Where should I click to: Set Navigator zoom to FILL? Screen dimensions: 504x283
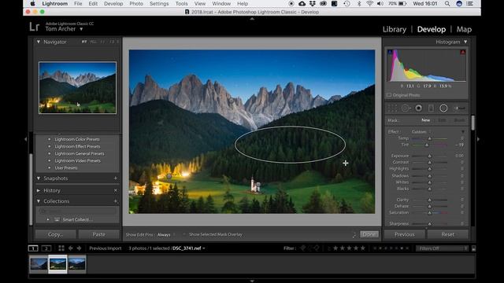pos(93,42)
